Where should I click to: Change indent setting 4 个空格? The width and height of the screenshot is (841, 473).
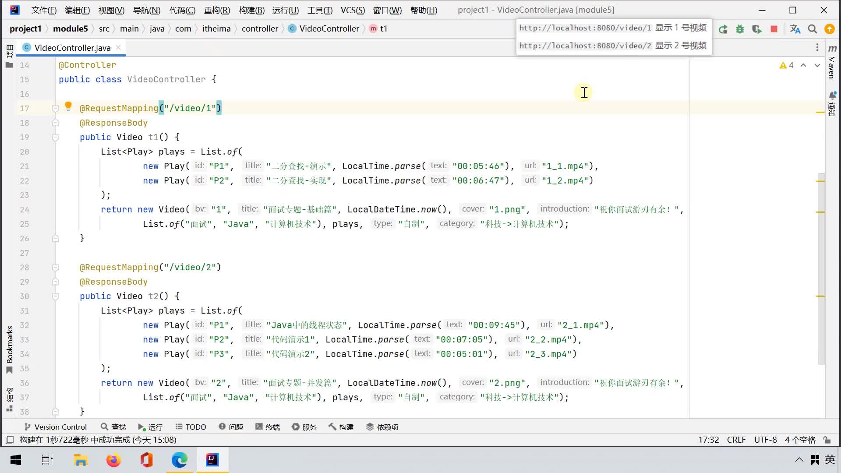tap(800, 440)
